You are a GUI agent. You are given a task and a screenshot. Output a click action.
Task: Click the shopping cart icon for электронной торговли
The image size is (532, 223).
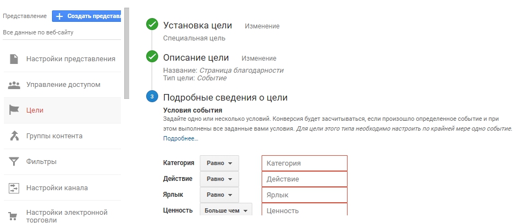(14, 216)
